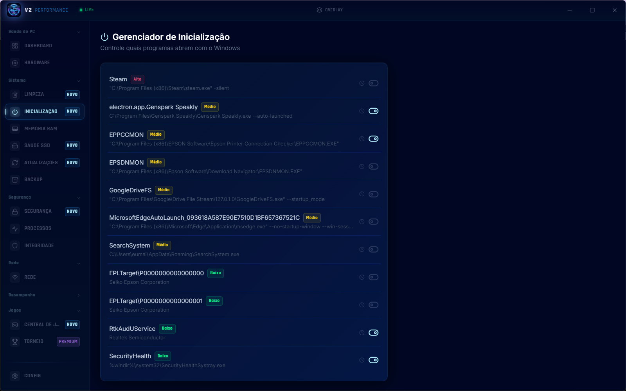Enable GoogleDriveFS startup toggle
The image size is (626, 391).
click(374, 194)
